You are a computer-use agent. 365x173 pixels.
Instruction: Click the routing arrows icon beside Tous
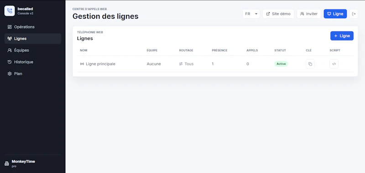click(x=181, y=64)
